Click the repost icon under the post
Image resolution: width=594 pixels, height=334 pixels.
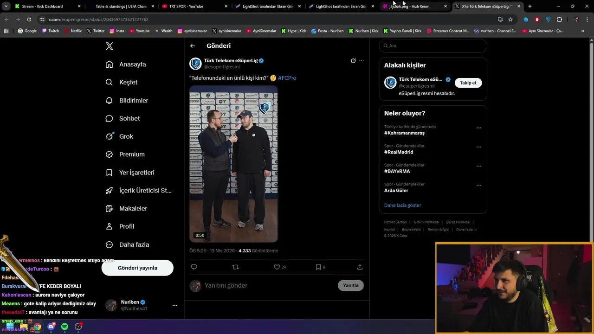[x=235, y=267]
